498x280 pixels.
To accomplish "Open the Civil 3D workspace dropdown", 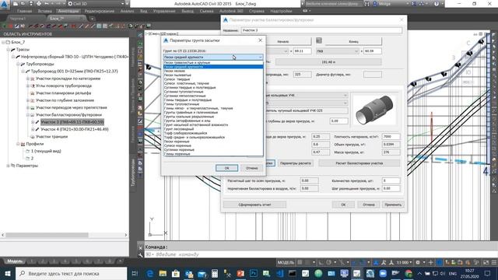I will (x=96, y=4).
